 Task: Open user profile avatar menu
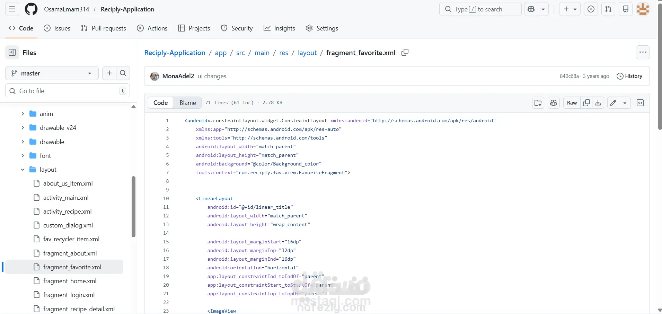(643, 9)
